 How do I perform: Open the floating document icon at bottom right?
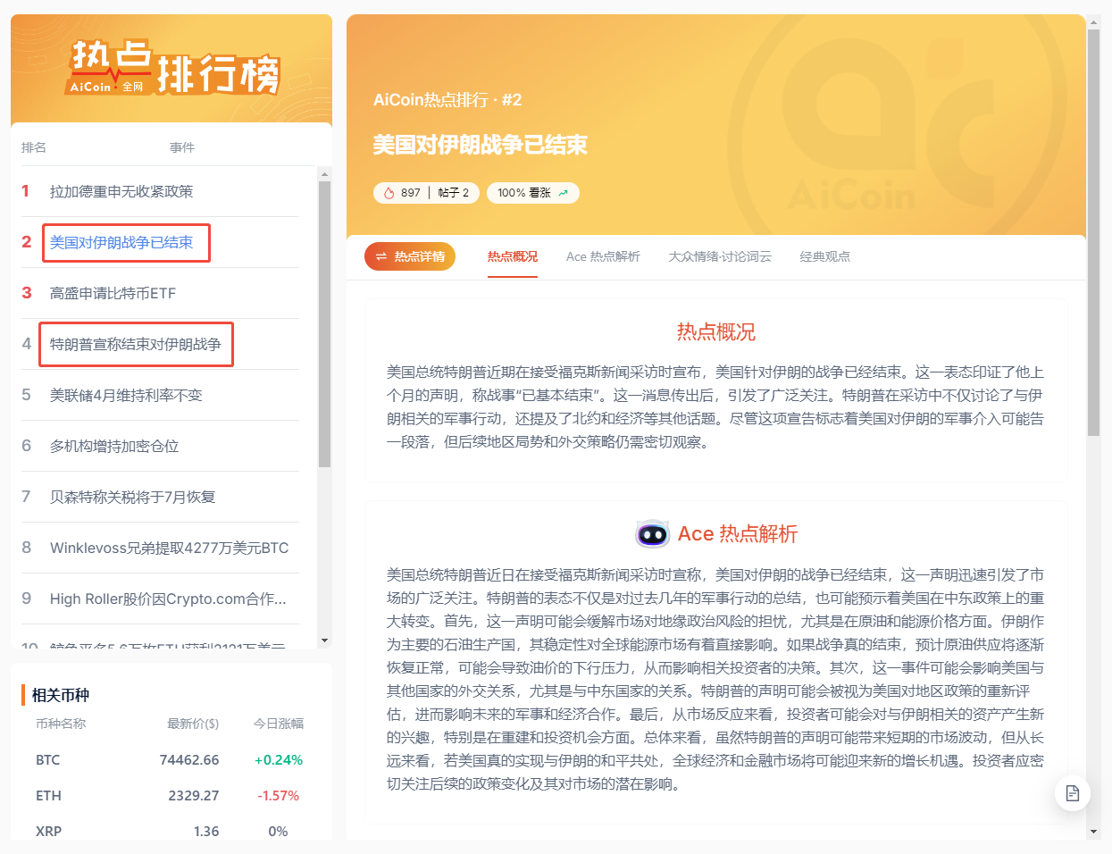click(1072, 792)
